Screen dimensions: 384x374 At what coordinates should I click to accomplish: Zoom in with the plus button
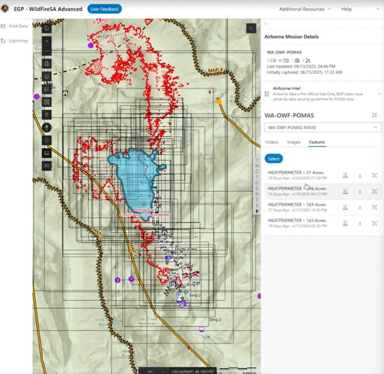47,41
